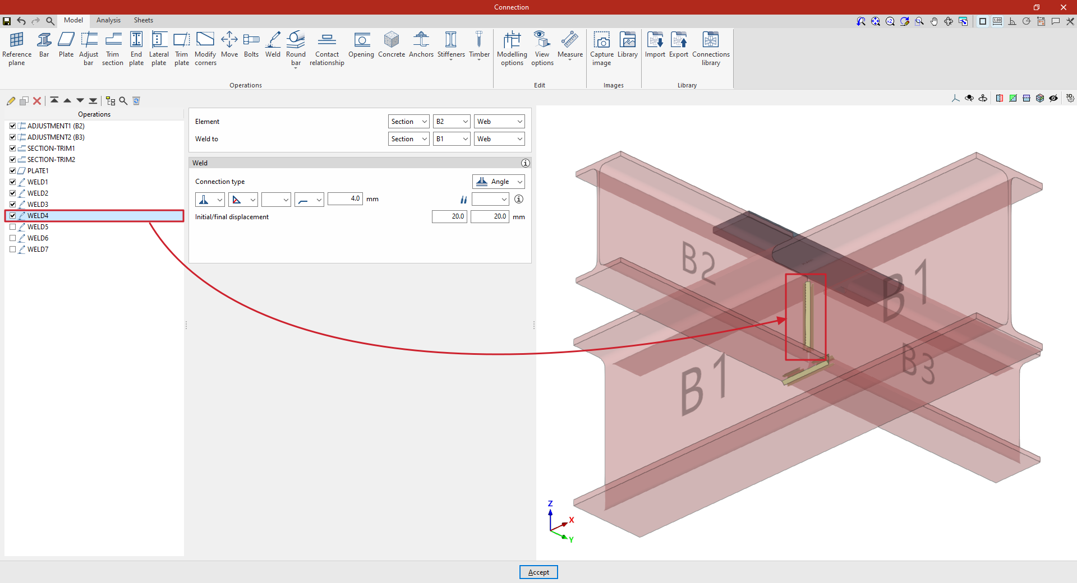Select the Bolts tool in ribbon
1077x583 pixels.
251,45
